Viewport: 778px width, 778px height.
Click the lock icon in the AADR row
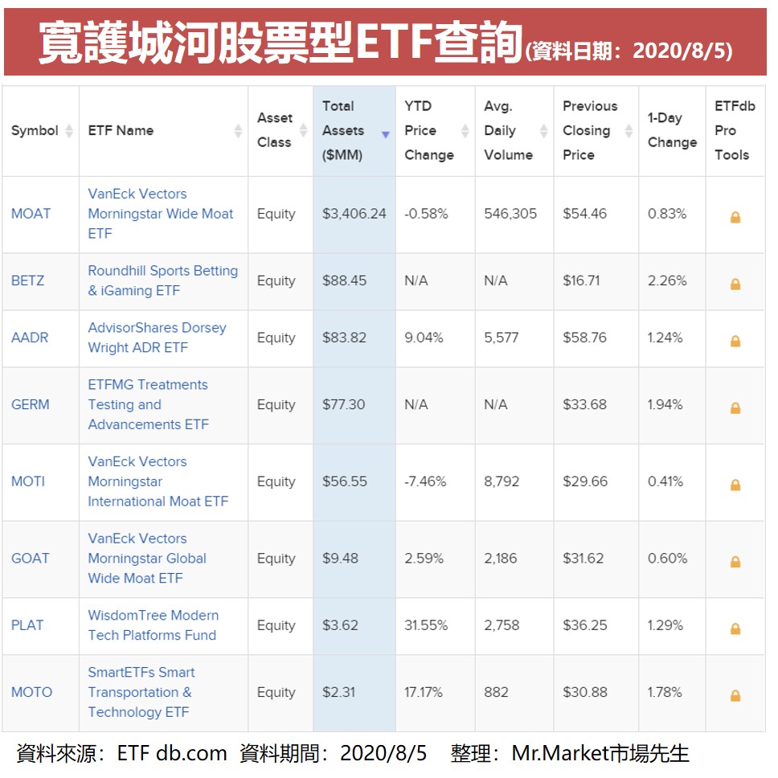pyautogui.click(x=735, y=341)
